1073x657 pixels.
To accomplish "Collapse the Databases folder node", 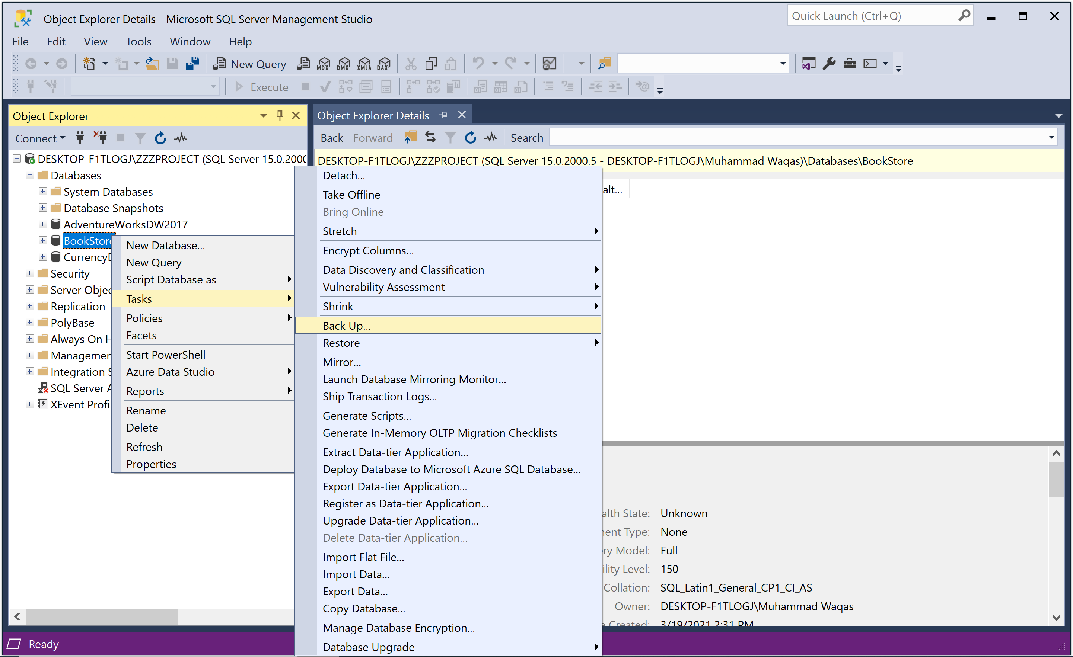I will pos(30,175).
